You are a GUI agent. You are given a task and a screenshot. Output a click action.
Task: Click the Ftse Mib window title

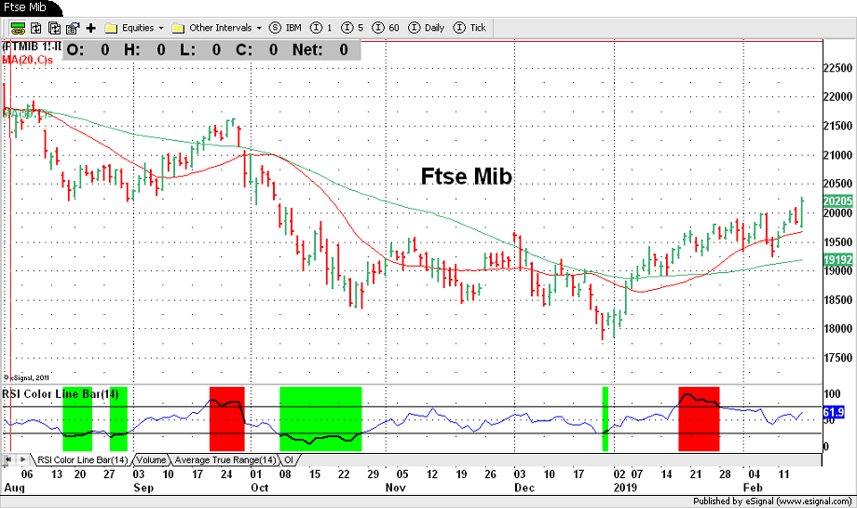click(x=24, y=7)
